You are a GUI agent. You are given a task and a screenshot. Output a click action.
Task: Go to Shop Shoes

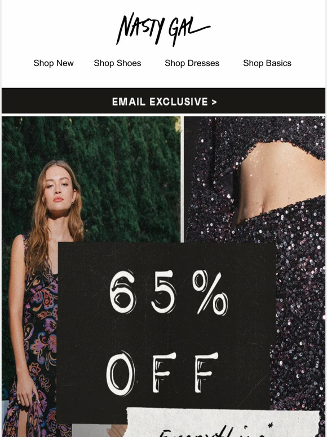[117, 63]
